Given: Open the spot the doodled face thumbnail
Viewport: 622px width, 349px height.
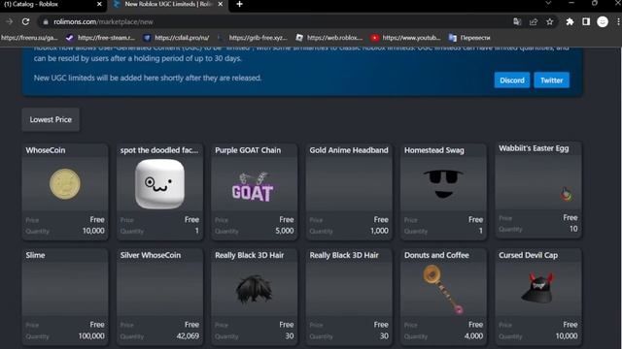Looking at the screenshot, I should (159, 184).
